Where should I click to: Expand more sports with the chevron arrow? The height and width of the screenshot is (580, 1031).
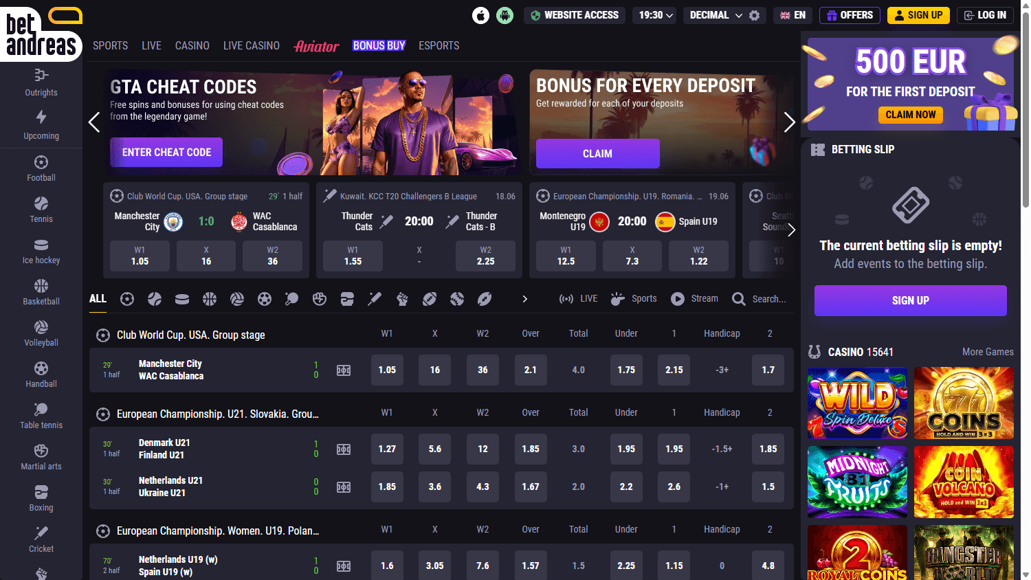(x=524, y=299)
